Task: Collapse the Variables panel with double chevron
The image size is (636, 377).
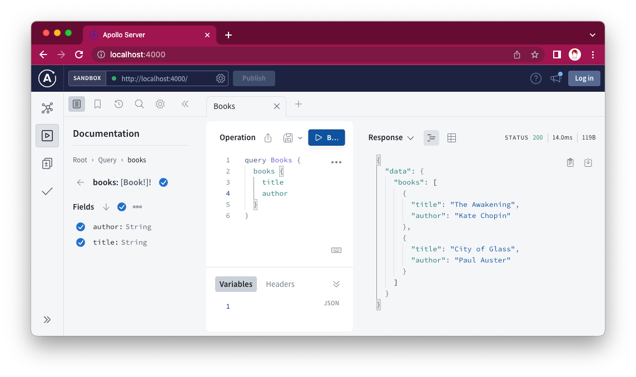Action: click(x=336, y=284)
